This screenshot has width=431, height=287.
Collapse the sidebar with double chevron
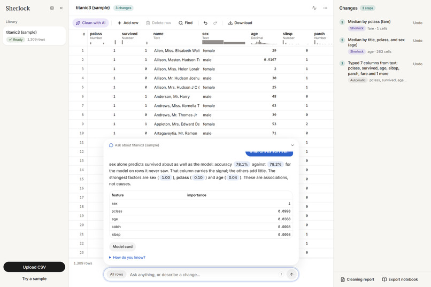point(61,8)
